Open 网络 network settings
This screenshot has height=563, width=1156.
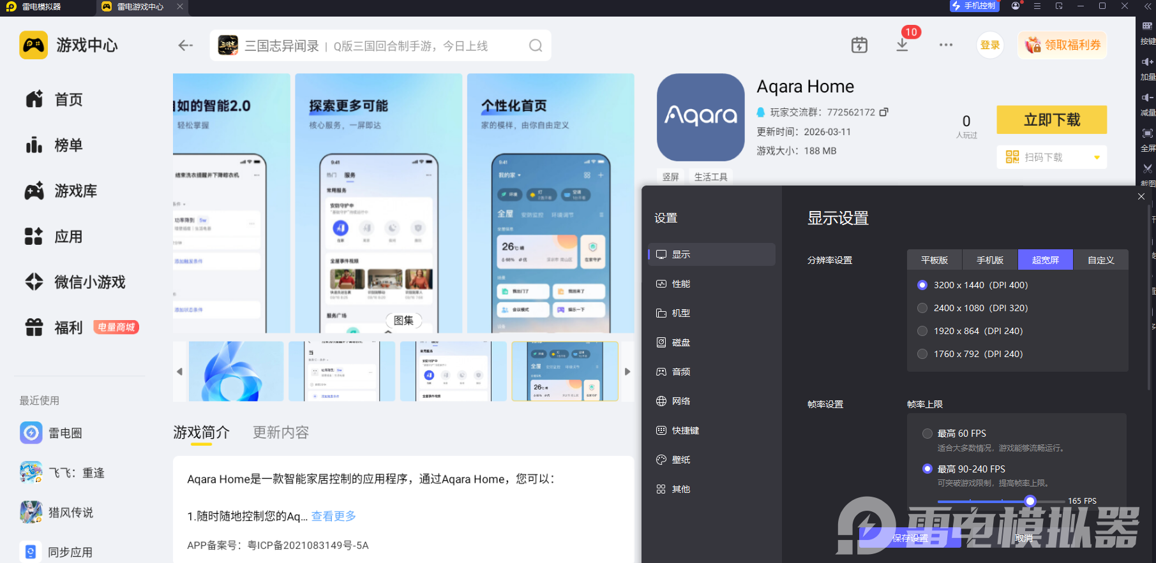[x=712, y=401]
